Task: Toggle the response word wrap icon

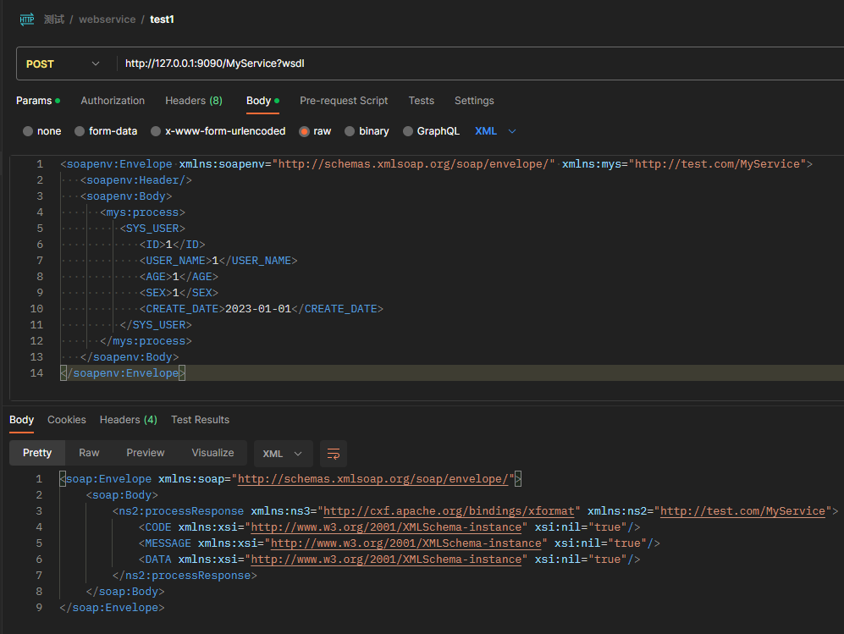Action: [x=334, y=454]
